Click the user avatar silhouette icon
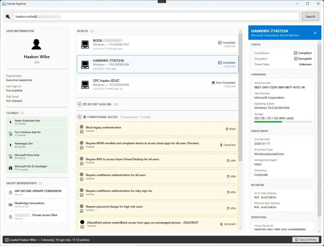Image resolution: width=324 pixels, height=246 pixels. tap(37, 44)
